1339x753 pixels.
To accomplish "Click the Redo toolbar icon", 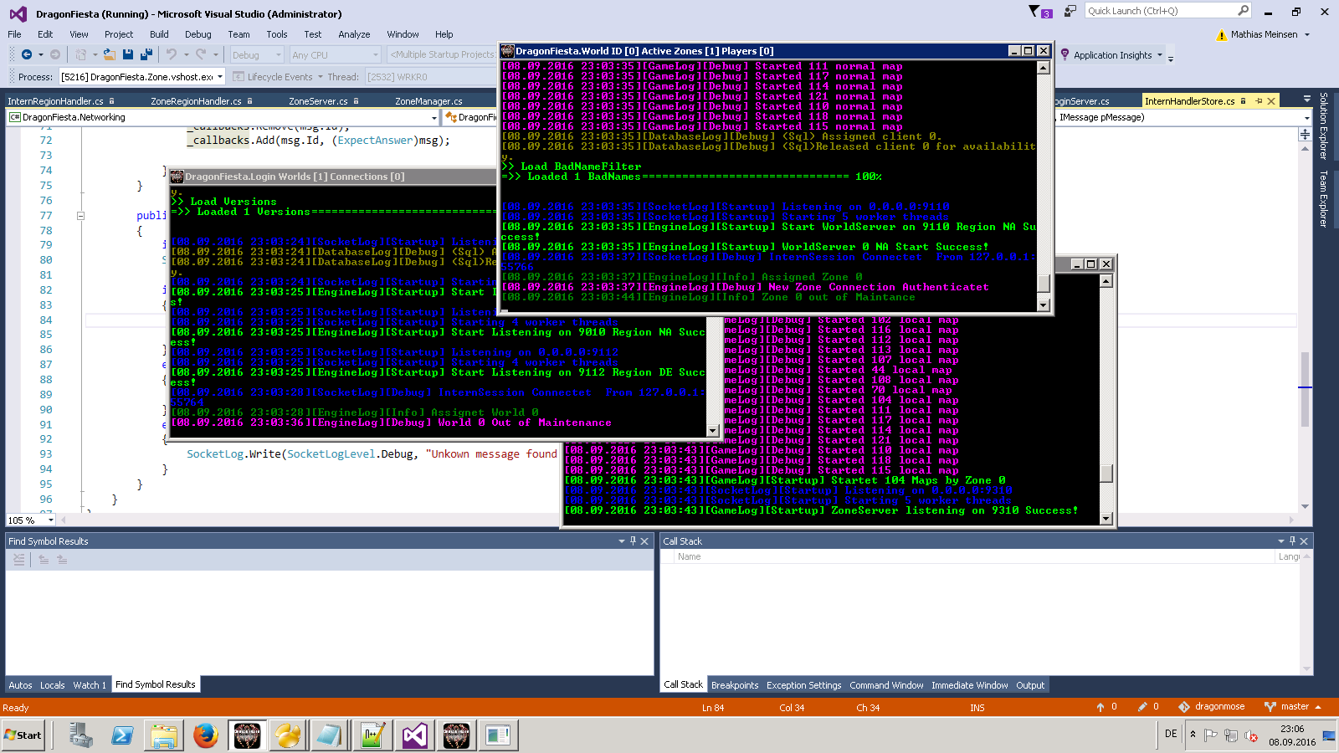I will click(201, 54).
